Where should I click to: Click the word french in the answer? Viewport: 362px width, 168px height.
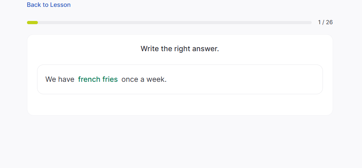(89, 79)
